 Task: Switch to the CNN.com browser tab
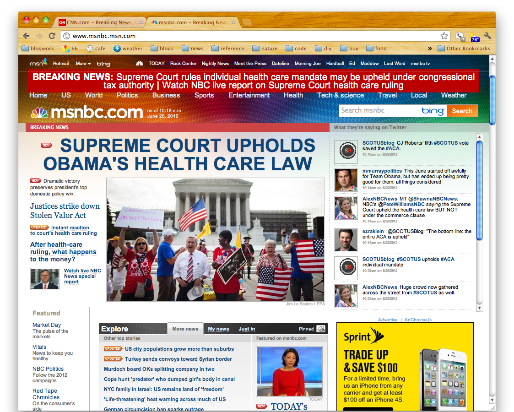coord(101,22)
